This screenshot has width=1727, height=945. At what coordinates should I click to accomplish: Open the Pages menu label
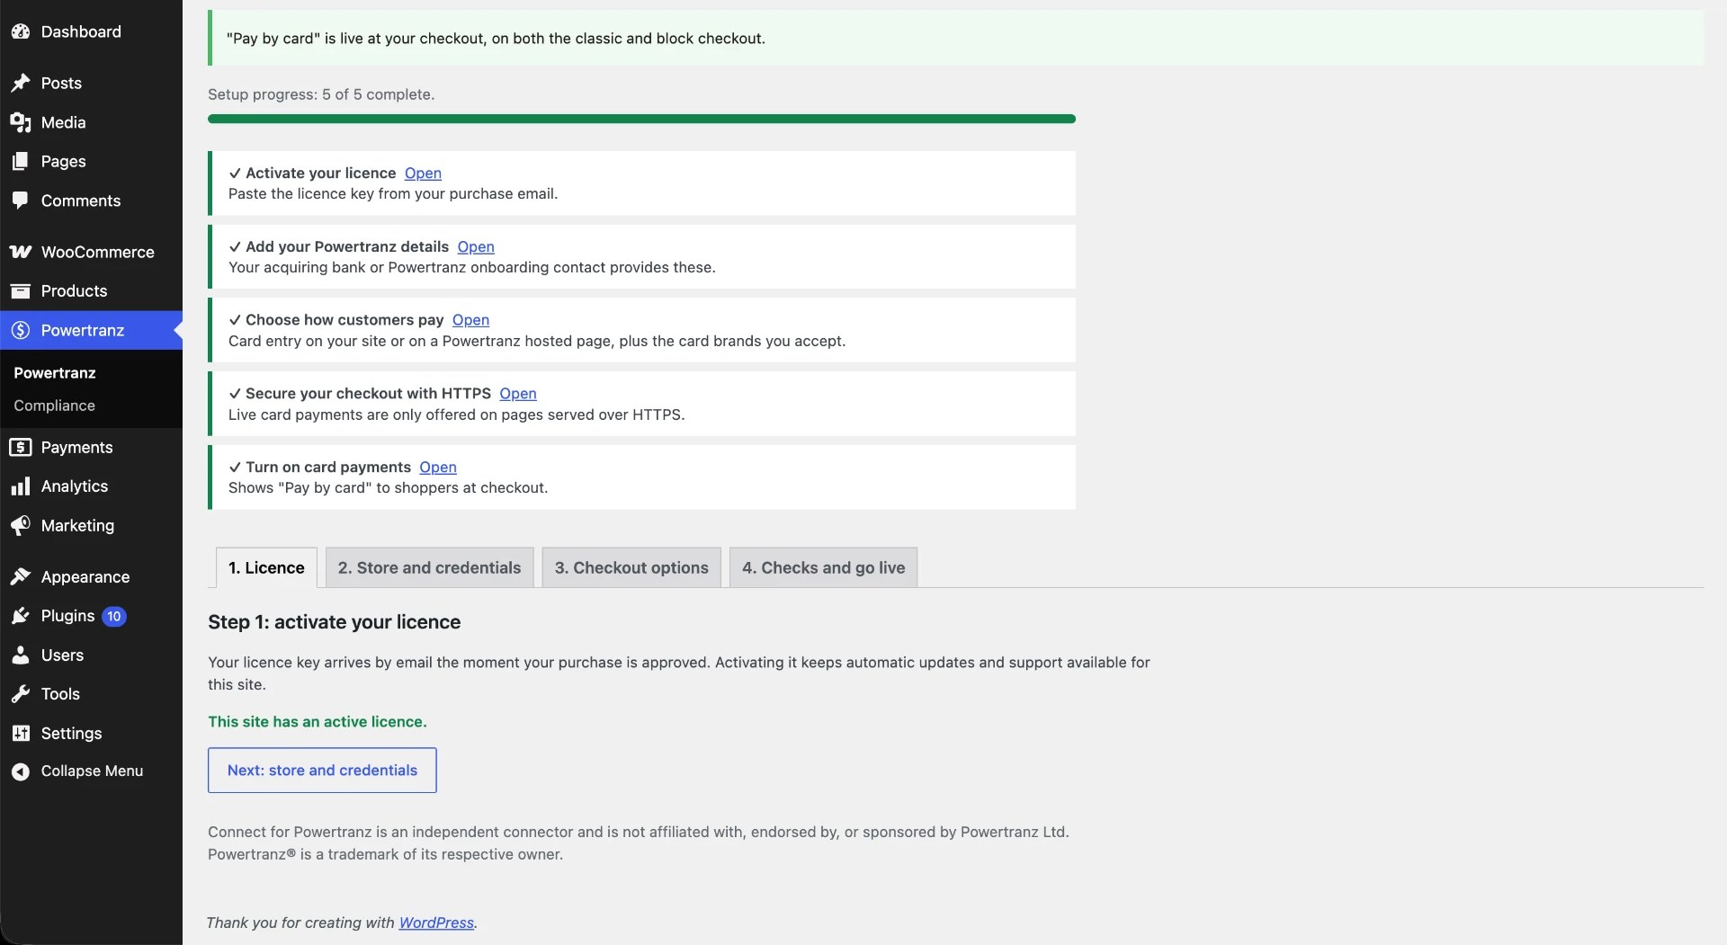tap(63, 161)
